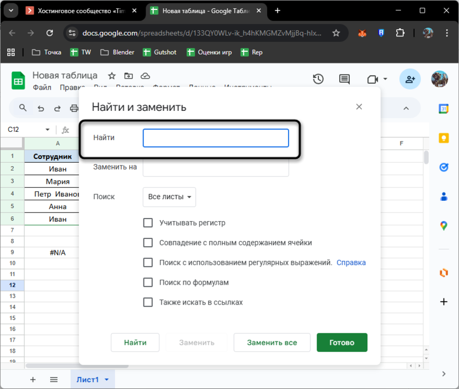The width and height of the screenshot is (459, 389).
Task: Enable regular expression search
Action: [148, 262]
